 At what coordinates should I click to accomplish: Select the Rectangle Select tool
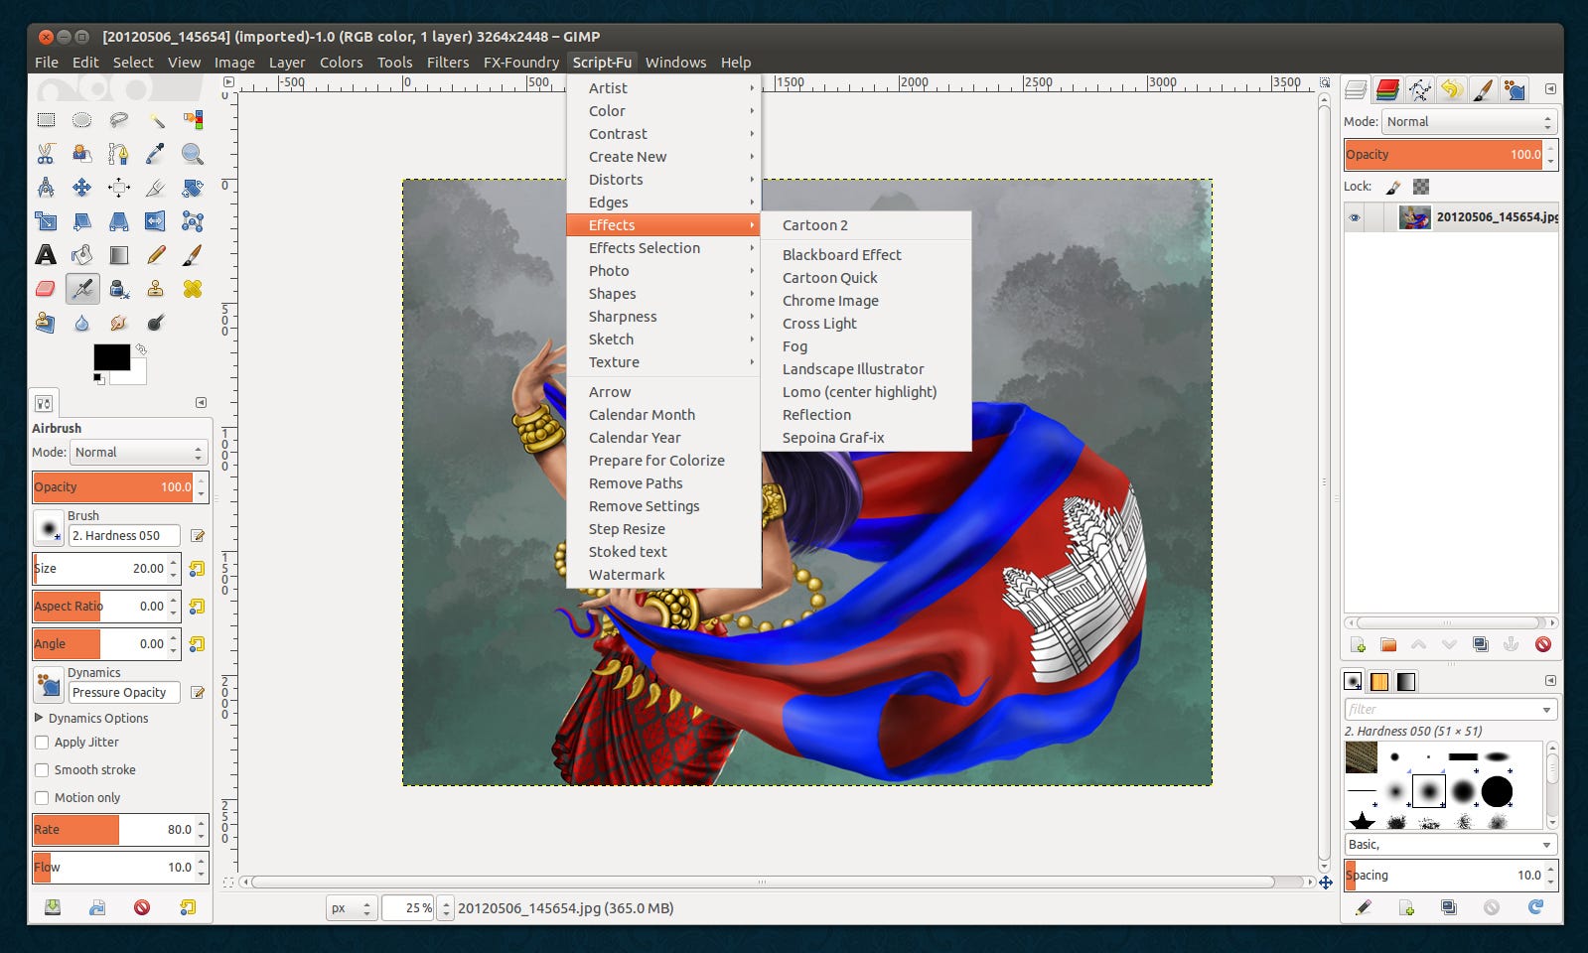[x=46, y=120]
